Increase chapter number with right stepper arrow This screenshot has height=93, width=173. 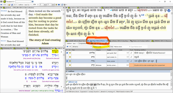[x=46, y=5]
